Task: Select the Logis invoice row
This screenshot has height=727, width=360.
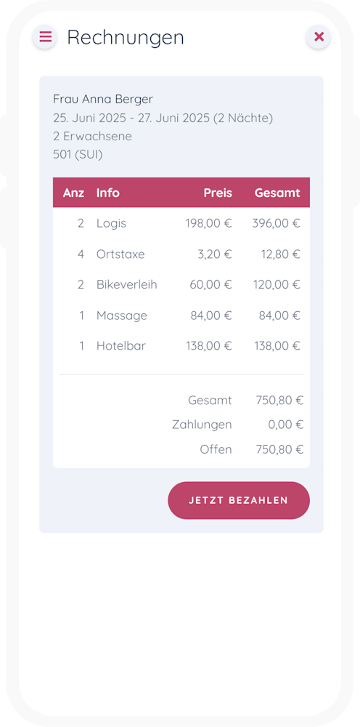Action: tap(181, 223)
